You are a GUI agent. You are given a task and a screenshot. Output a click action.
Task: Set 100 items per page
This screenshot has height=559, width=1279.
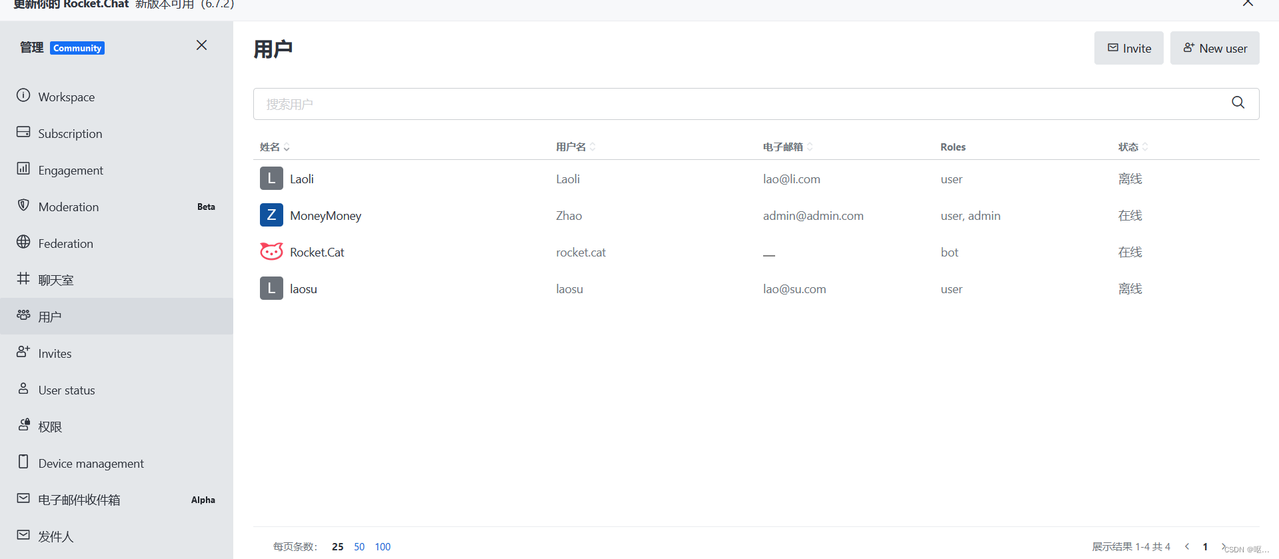tap(383, 546)
